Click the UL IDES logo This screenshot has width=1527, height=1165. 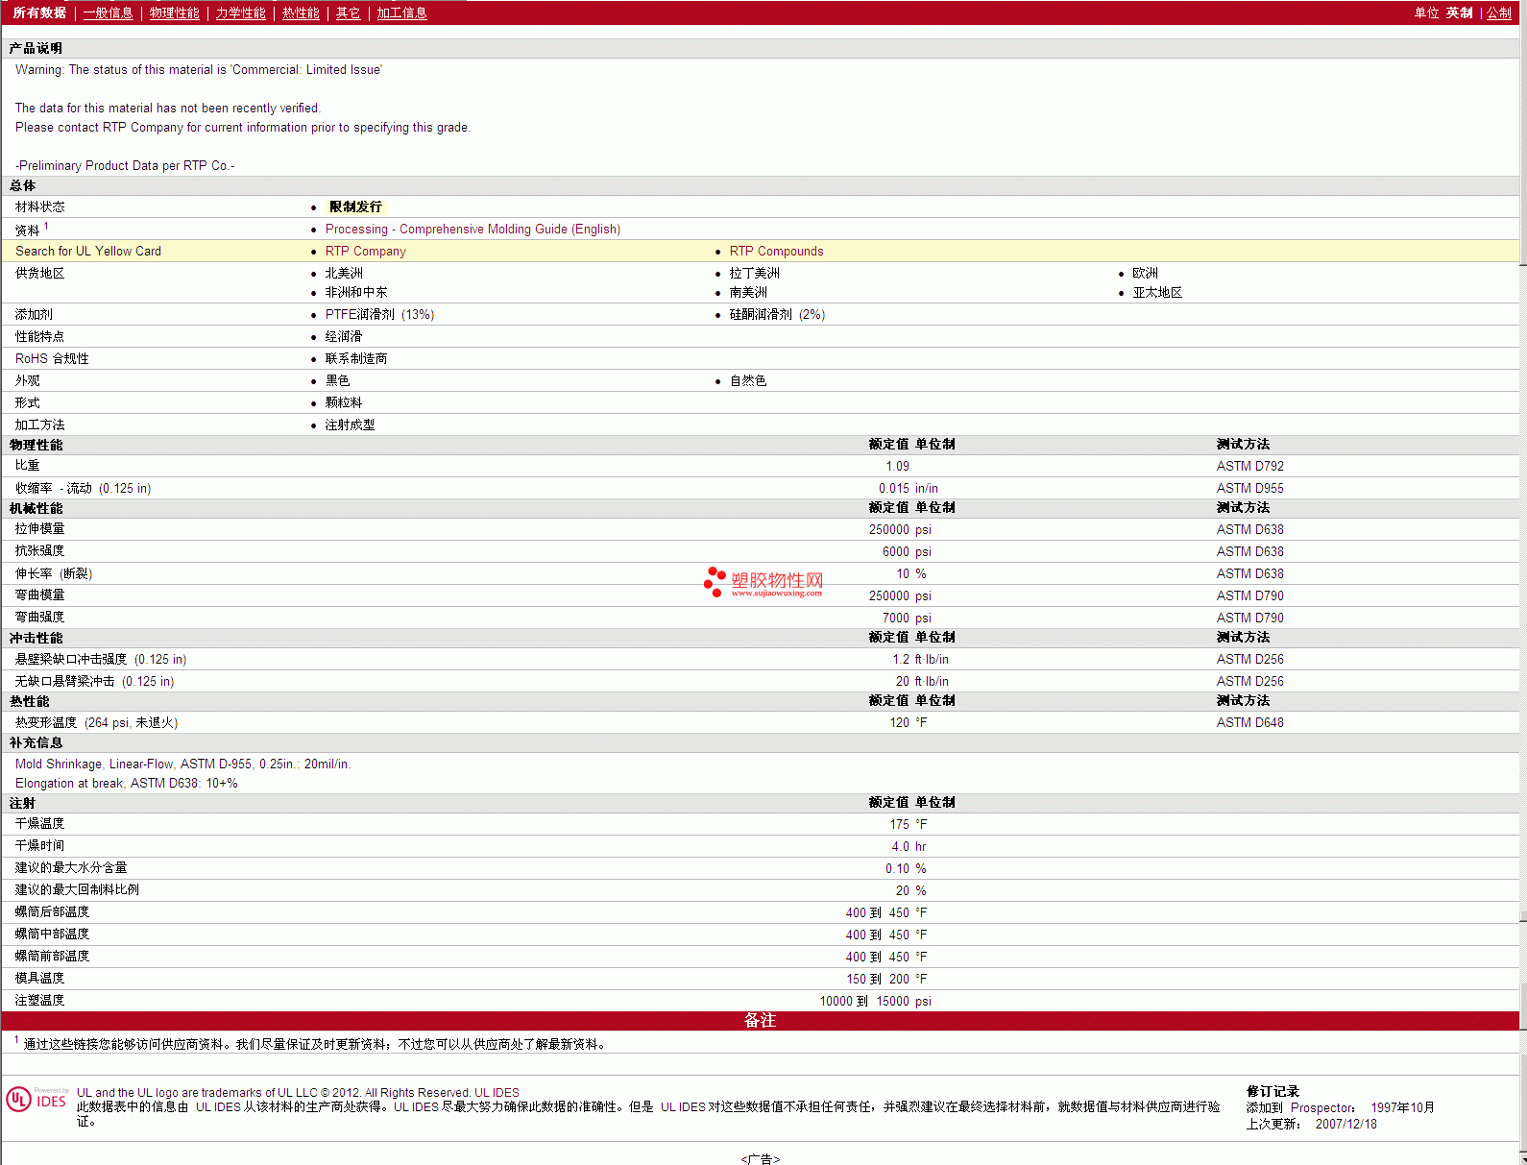37,1099
